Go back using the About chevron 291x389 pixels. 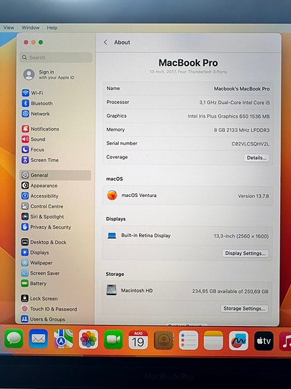tap(105, 42)
